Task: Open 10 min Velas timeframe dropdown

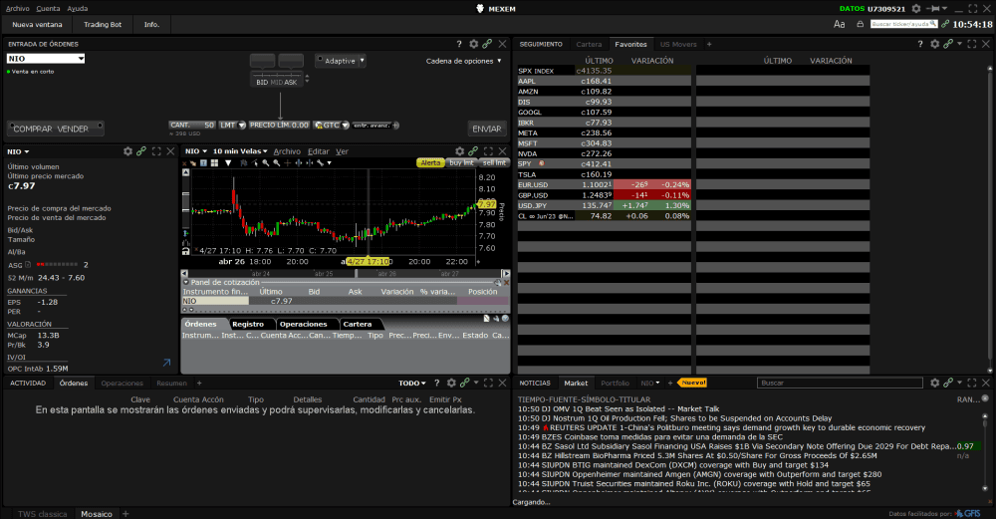Action: click(239, 151)
